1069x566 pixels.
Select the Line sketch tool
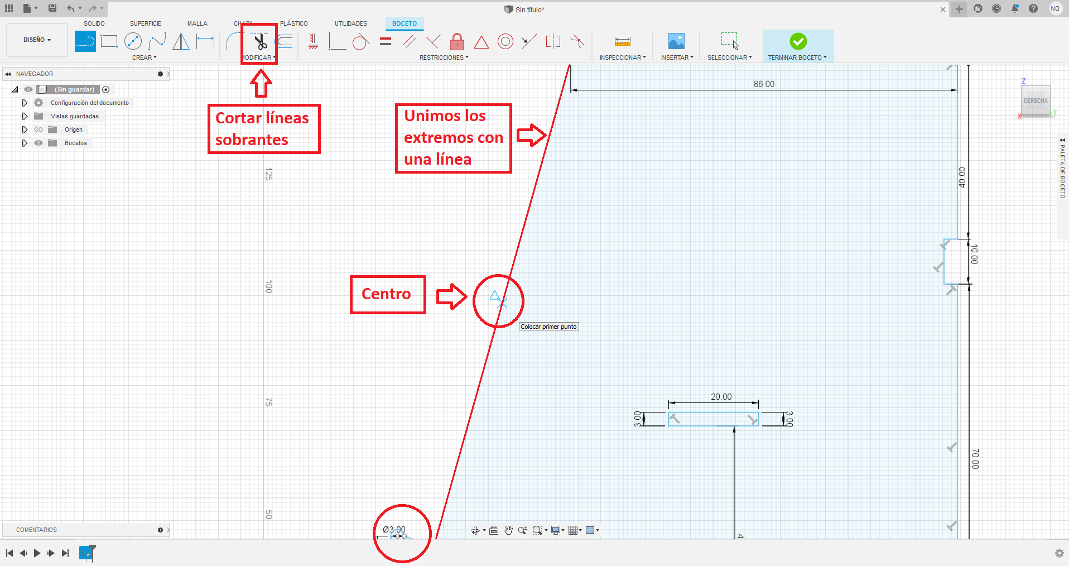85,41
